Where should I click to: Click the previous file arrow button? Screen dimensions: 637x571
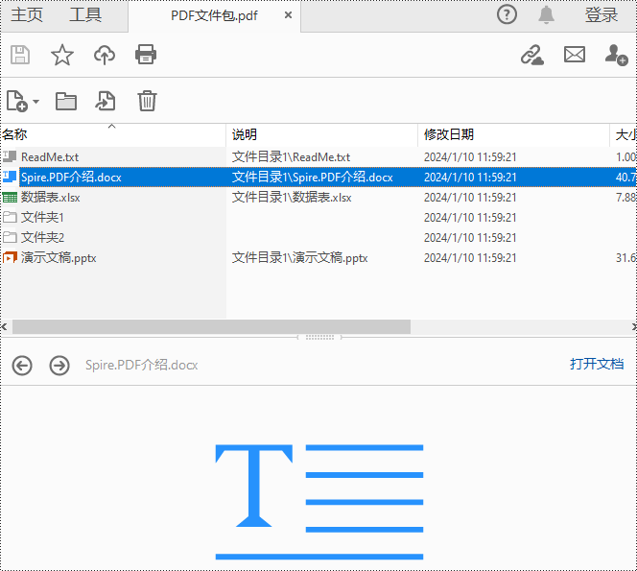coord(22,366)
